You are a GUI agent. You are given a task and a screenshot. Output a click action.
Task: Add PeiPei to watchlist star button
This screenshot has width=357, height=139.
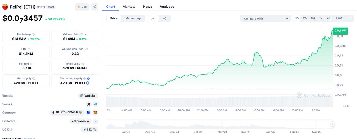(82, 7)
